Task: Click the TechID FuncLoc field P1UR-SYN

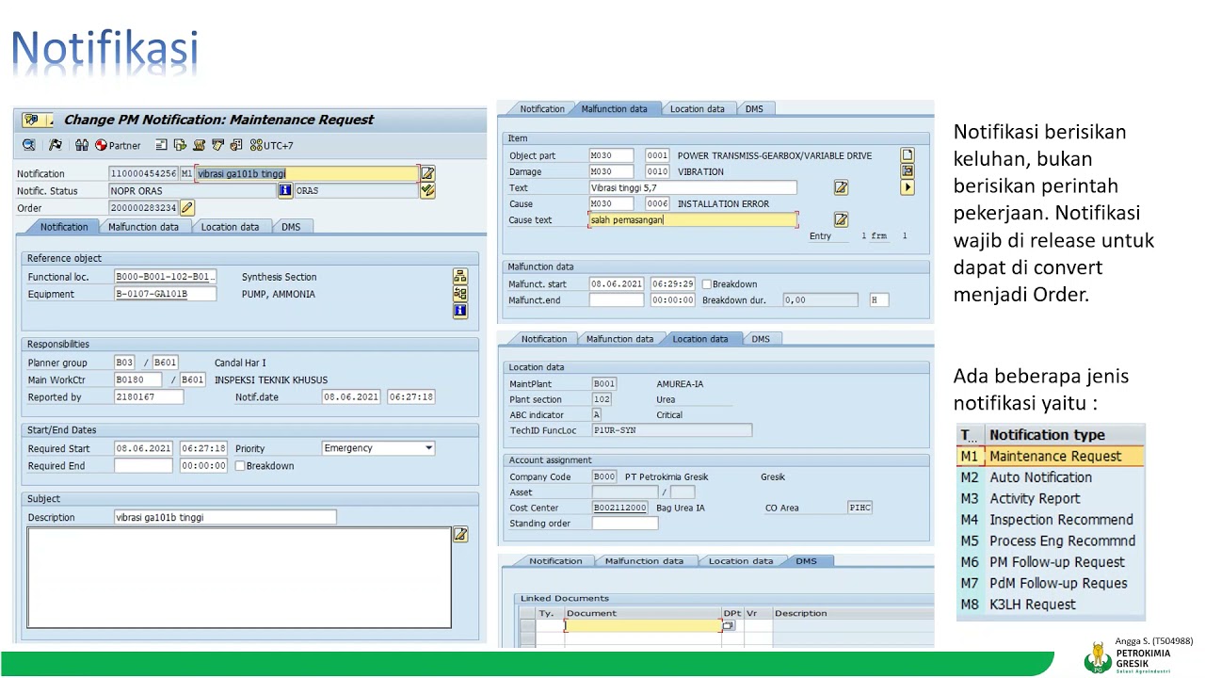Action: (672, 430)
